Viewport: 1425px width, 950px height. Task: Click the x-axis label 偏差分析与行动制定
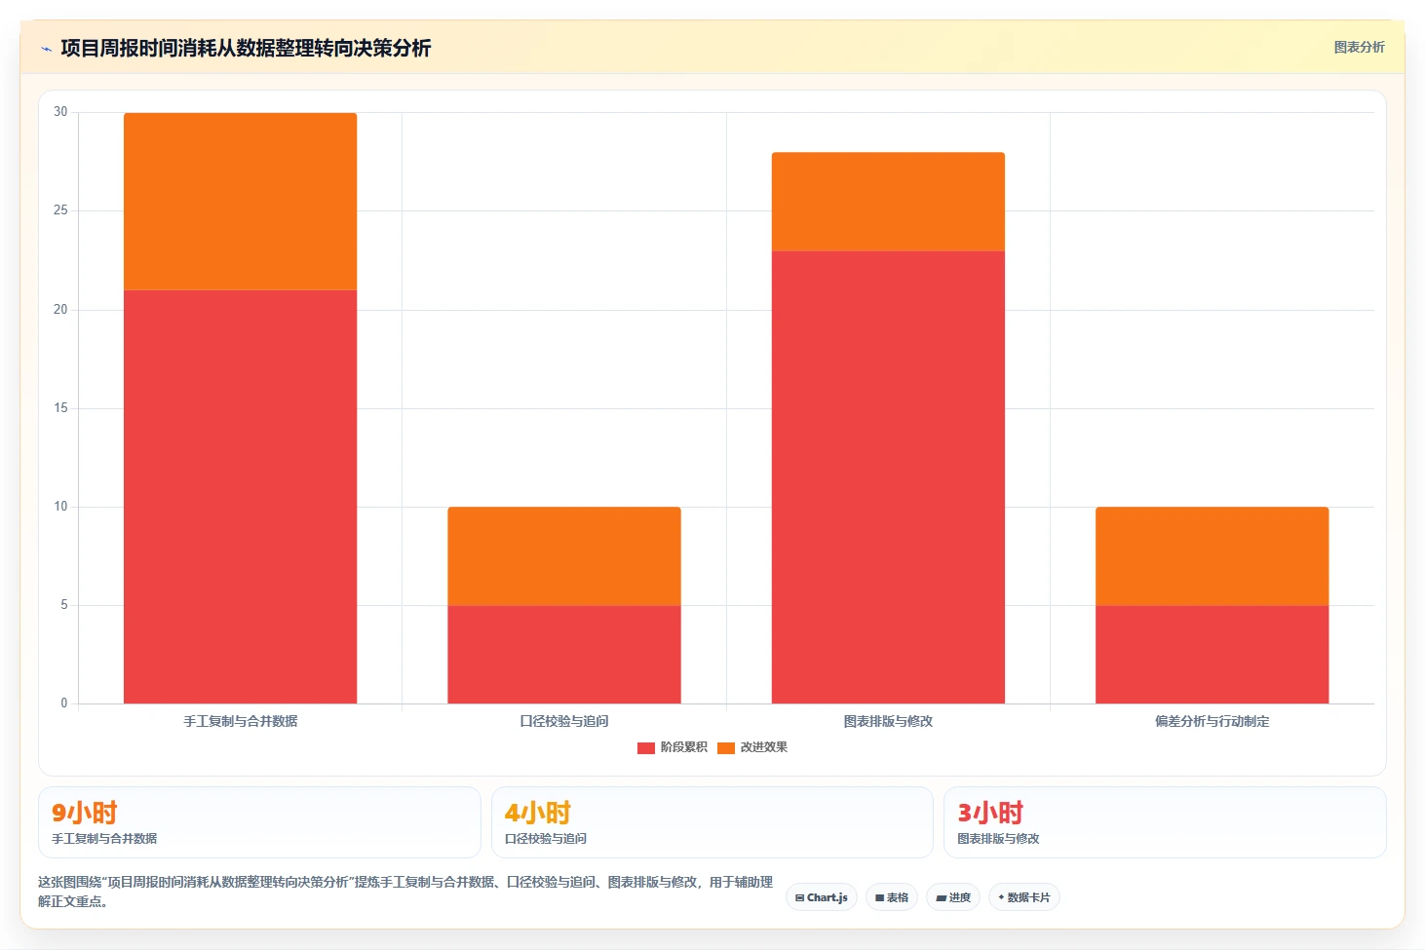pyautogui.click(x=1213, y=721)
